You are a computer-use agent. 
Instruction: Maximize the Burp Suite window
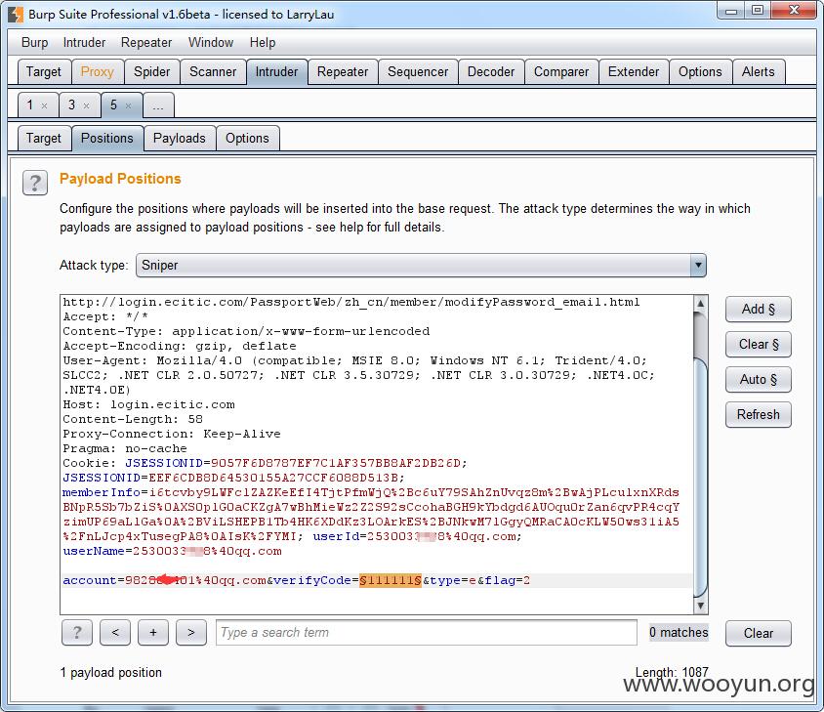click(758, 10)
